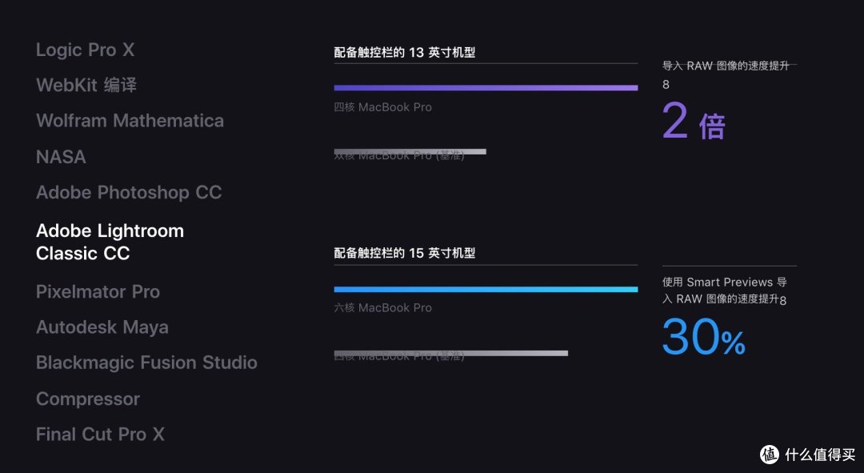Click the 13 英寸机型 heading
864x473 pixels.
[405, 52]
